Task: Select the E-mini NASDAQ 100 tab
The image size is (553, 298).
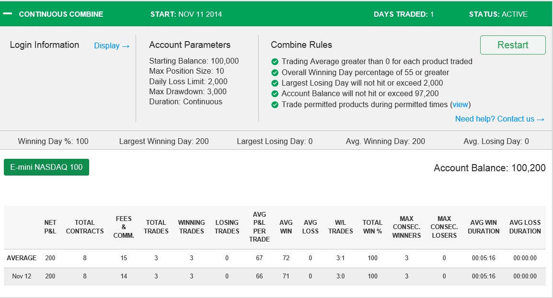Action: 46,167
